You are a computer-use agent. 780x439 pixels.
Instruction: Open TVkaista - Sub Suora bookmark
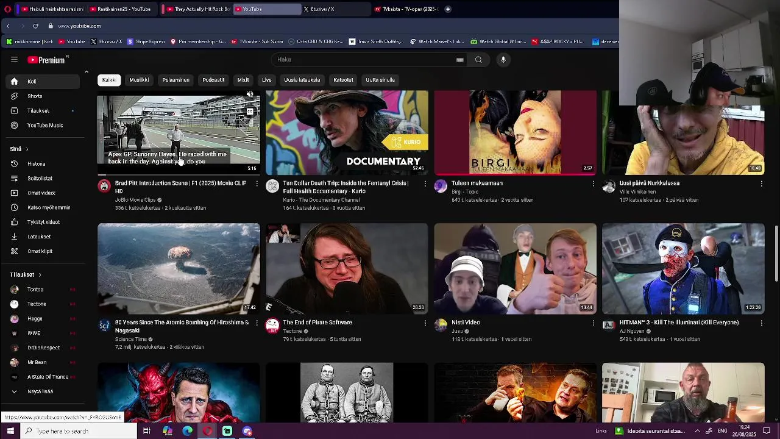(257, 41)
